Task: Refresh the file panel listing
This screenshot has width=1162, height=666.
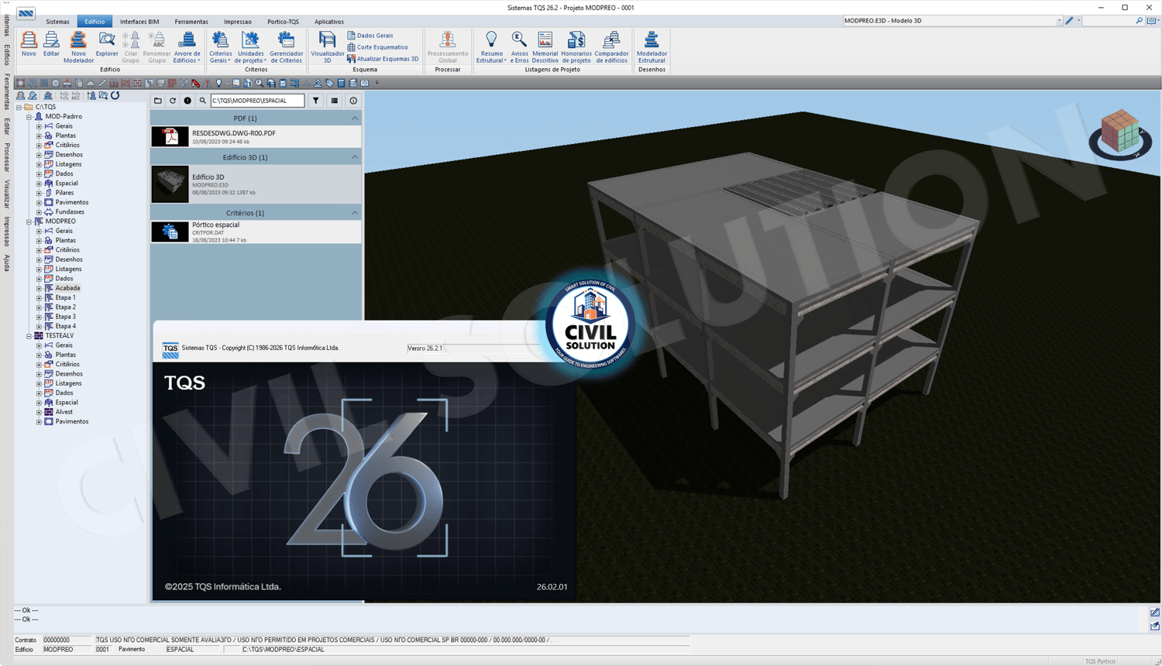Action: 173,101
